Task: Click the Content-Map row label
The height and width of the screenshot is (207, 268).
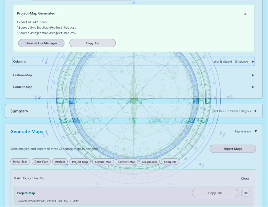Action: click(x=23, y=87)
